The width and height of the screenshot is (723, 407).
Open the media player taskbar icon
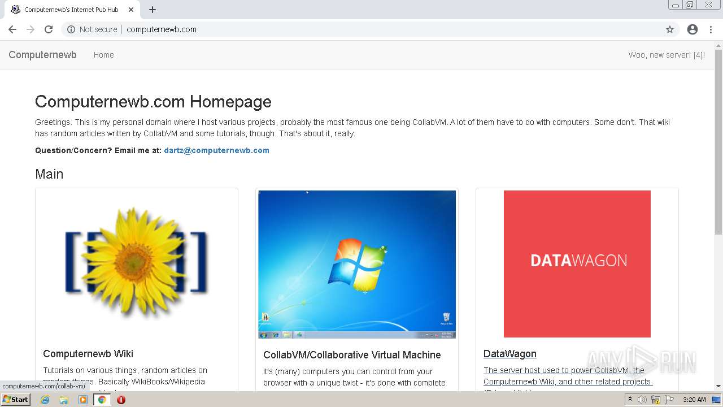83,400
